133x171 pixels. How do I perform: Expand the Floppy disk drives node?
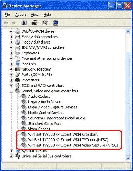pyautogui.click(x=11, y=42)
